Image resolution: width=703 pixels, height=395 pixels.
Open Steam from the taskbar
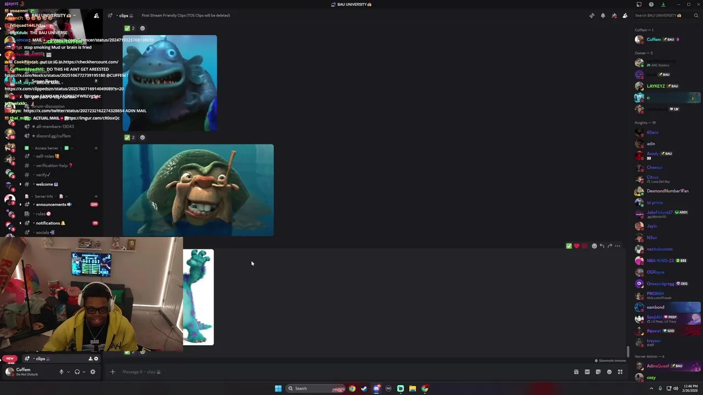[x=364, y=388]
